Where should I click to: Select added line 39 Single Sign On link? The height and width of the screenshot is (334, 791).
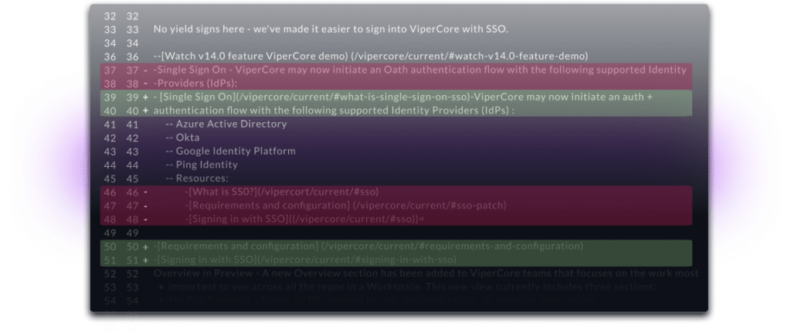coord(402,97)
